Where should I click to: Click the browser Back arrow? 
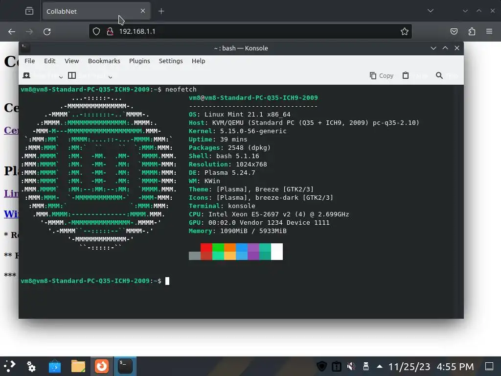click(12, 31)
